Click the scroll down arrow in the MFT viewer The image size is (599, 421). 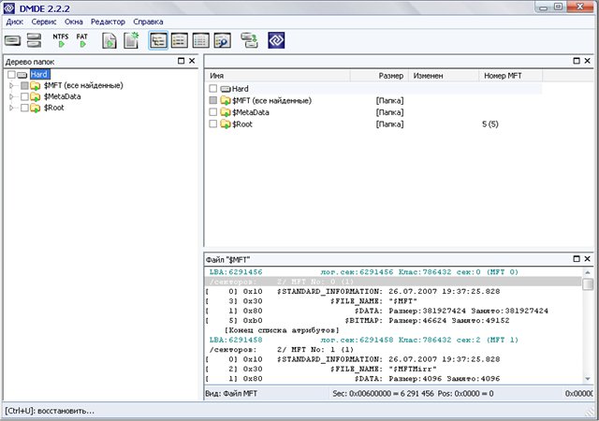588,379
